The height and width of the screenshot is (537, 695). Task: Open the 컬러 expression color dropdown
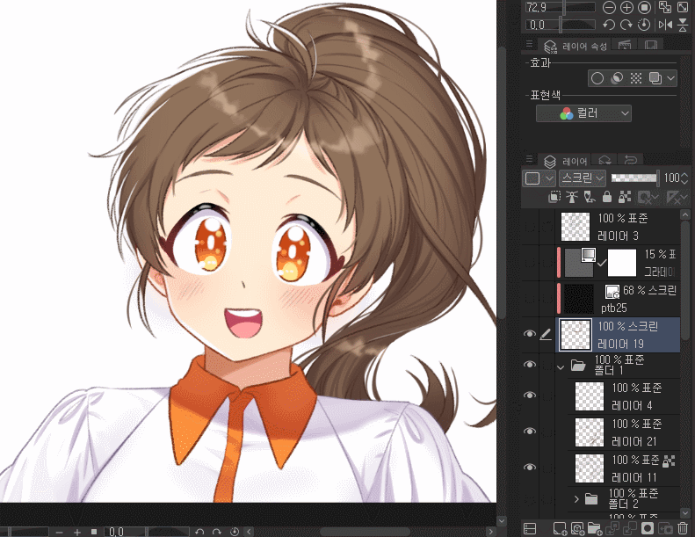pyautogui.click(x=583, y=113)
